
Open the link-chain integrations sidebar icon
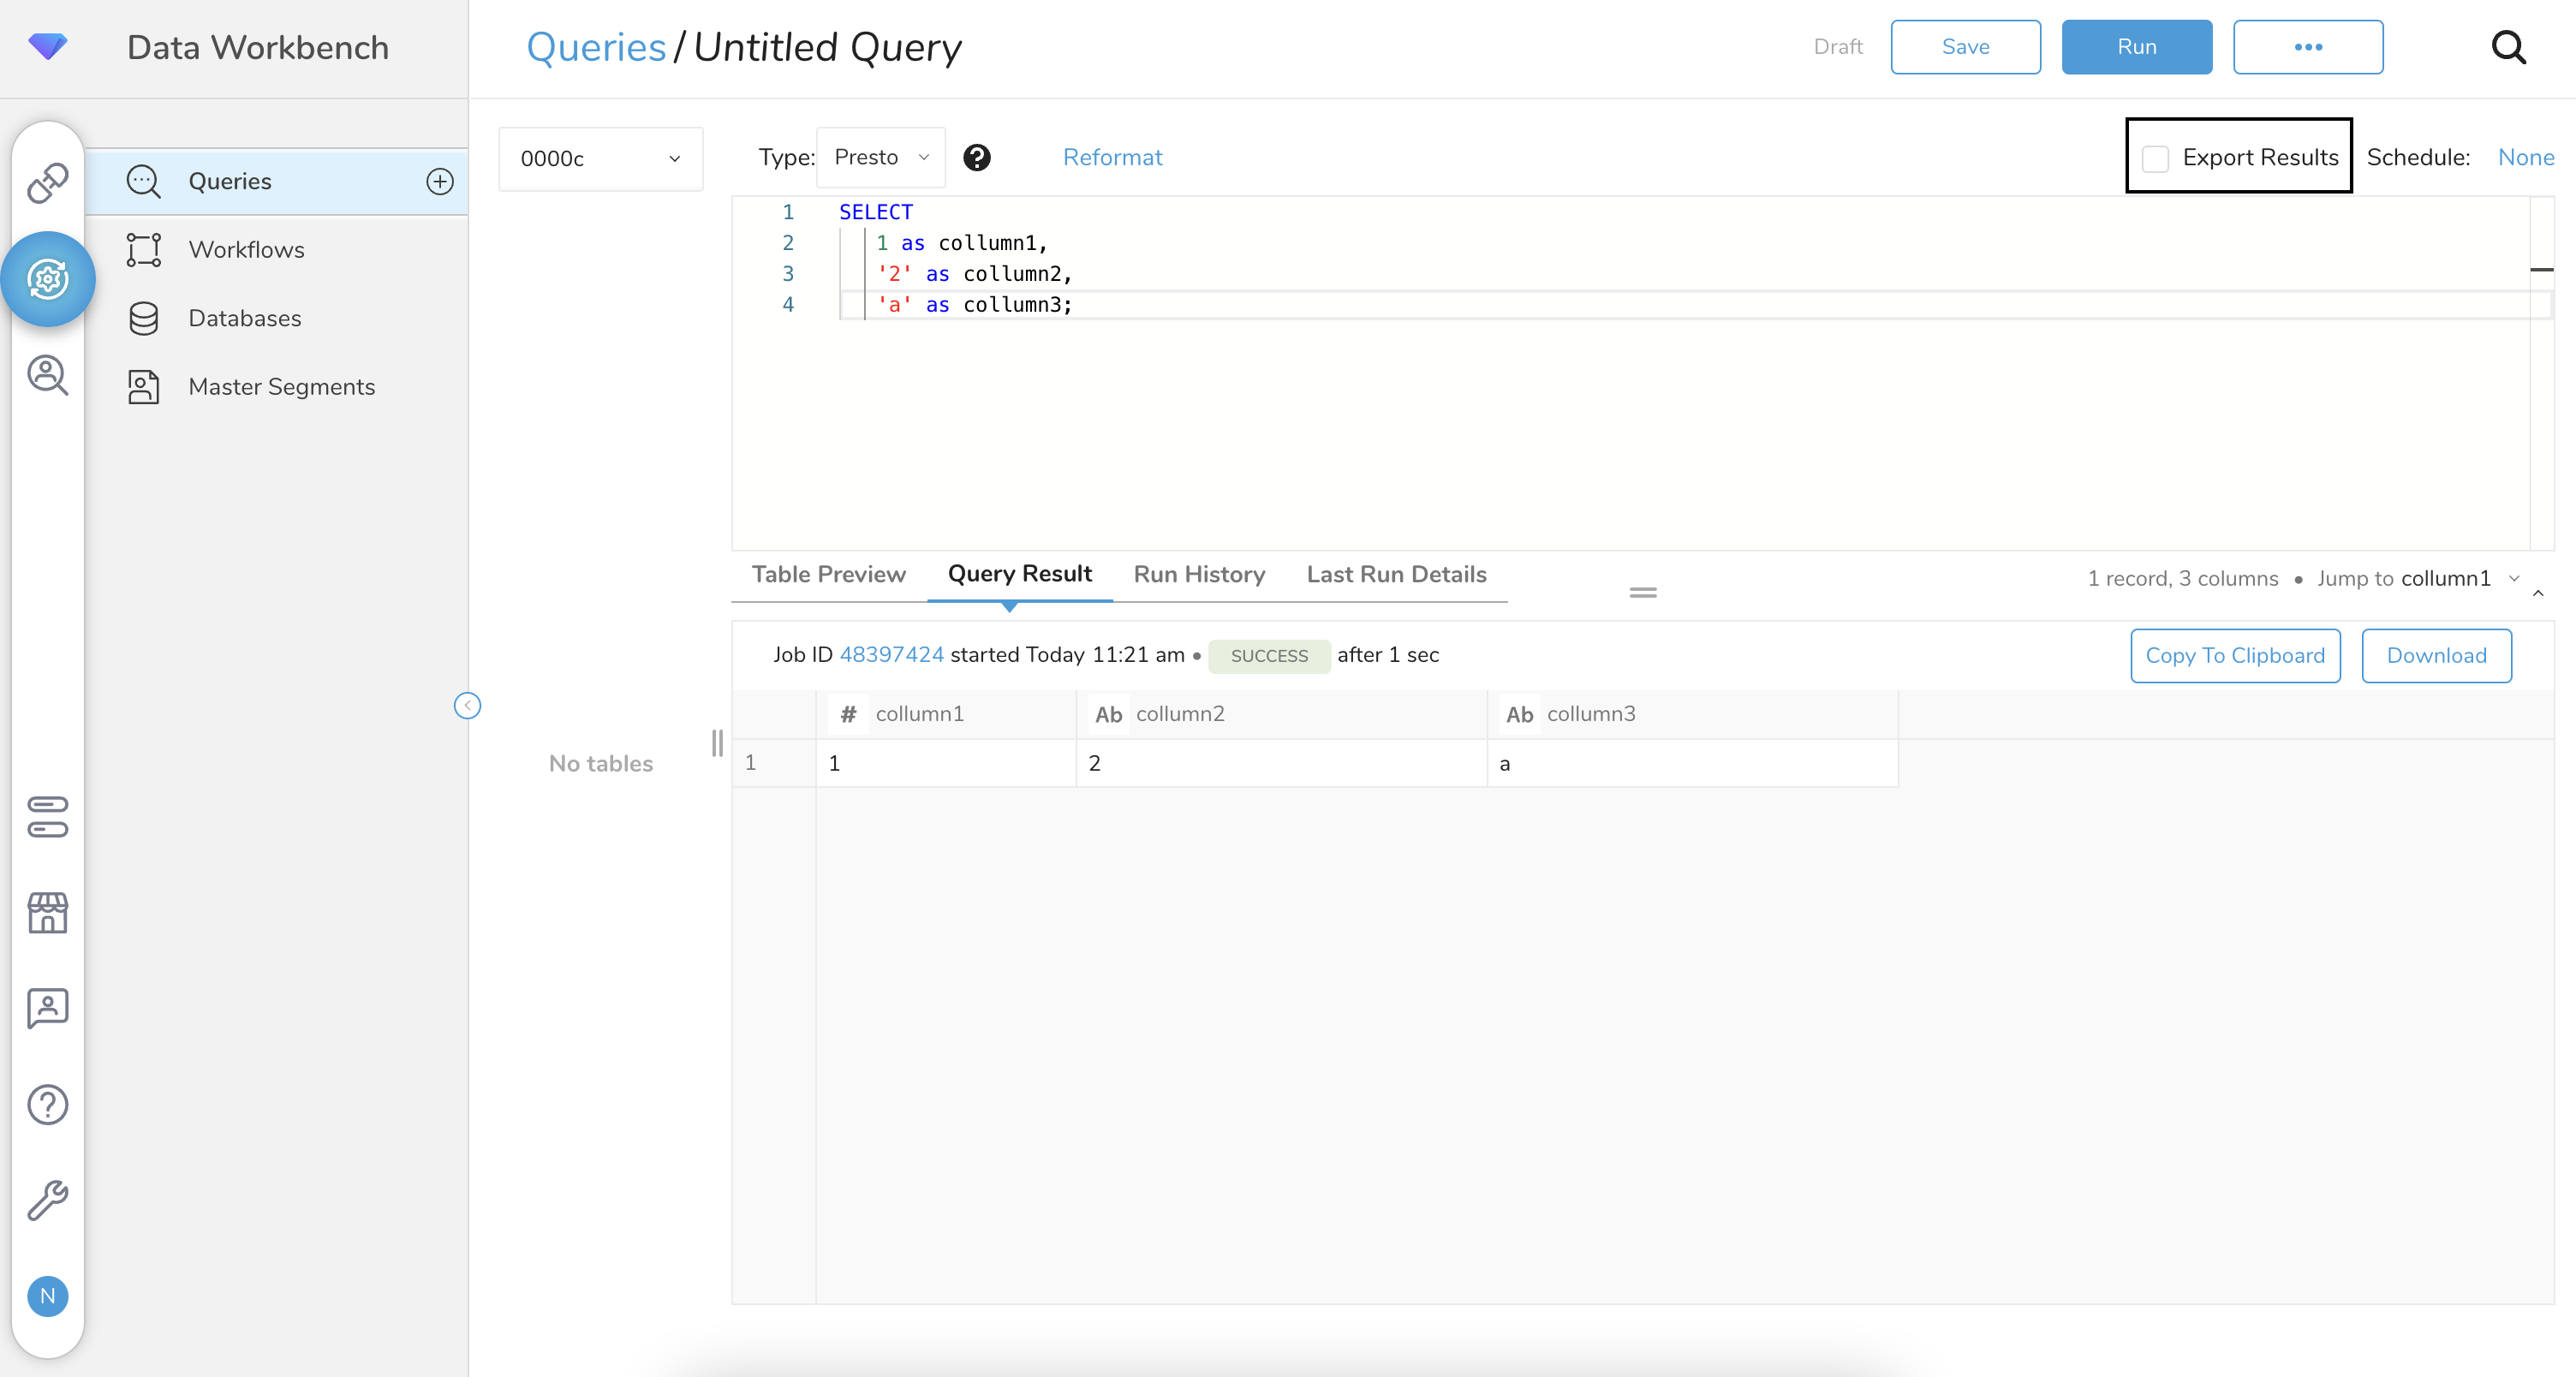(x=47, y=182)
